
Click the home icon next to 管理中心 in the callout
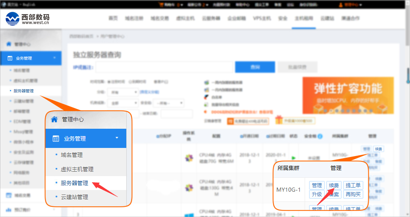click(x=54, y=119)
